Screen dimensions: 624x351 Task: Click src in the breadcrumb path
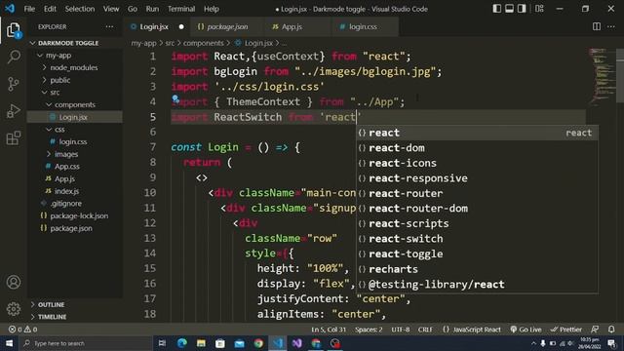click(x=170, y=43)
